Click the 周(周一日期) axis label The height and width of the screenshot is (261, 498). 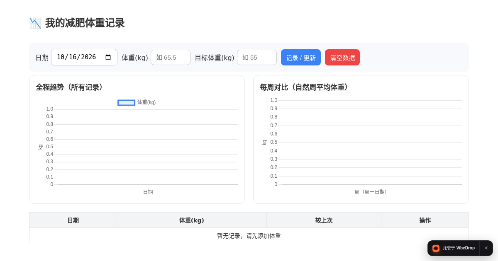372,192
